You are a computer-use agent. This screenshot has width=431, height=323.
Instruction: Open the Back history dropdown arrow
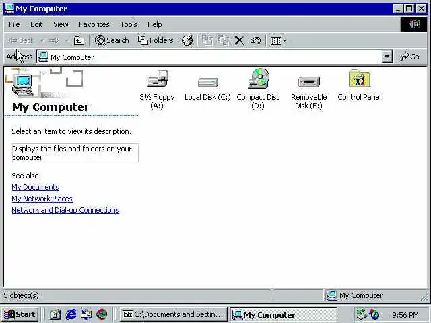click(42, 41)
